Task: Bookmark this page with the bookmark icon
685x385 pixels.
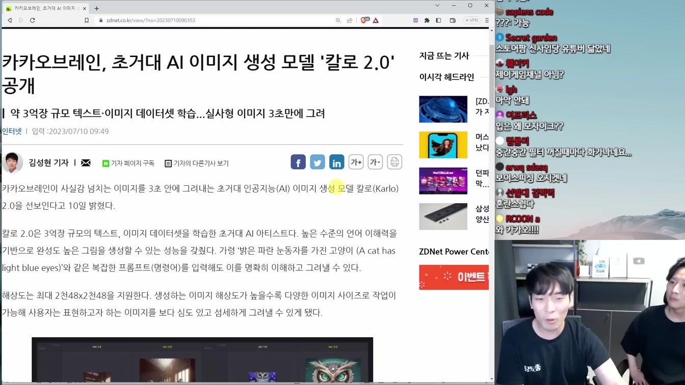Action: [x=87, y=20]
